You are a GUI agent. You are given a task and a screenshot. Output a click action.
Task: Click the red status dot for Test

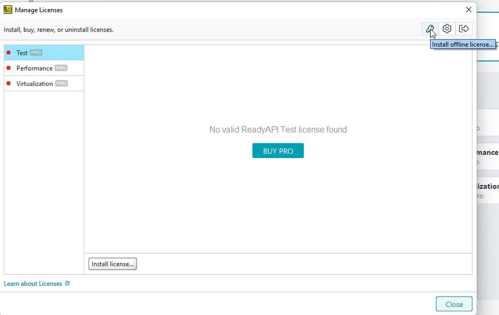9,52
